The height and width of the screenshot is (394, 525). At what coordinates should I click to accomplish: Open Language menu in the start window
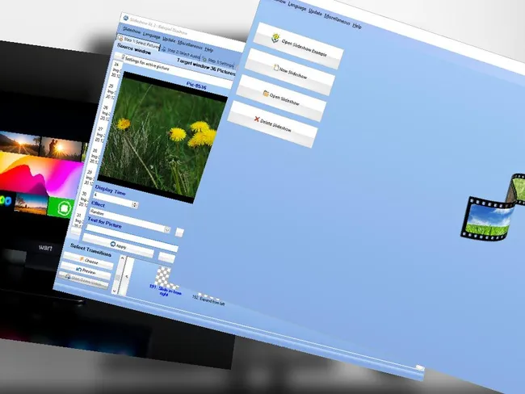point(297,6)
